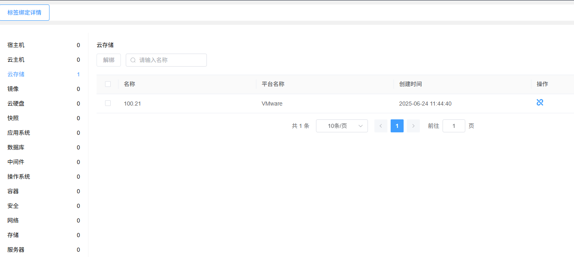Choose 存储 from the sidebar list
The image size is (574, 257).
coord(44,235)
